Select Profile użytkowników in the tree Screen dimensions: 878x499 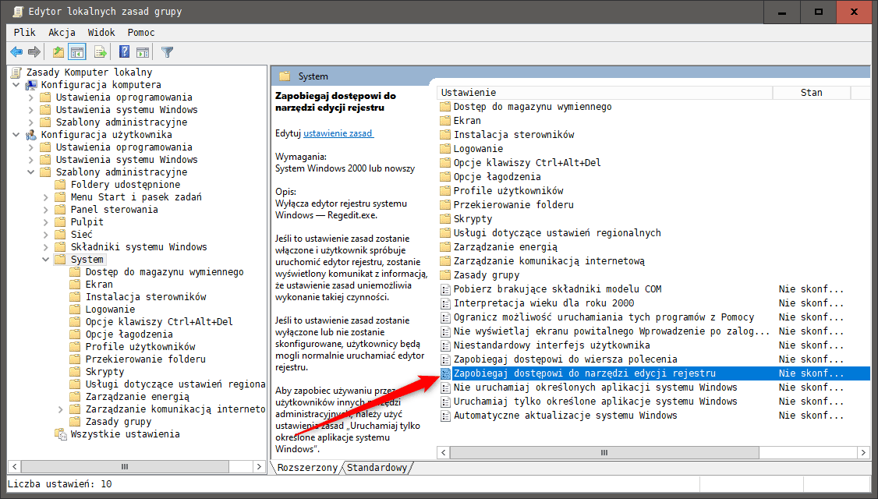pos(140,347)
